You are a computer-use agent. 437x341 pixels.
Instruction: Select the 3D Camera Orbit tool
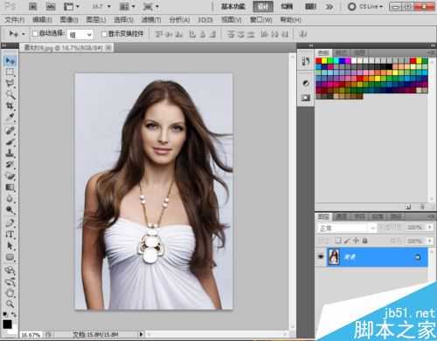[x=10, y=282]
